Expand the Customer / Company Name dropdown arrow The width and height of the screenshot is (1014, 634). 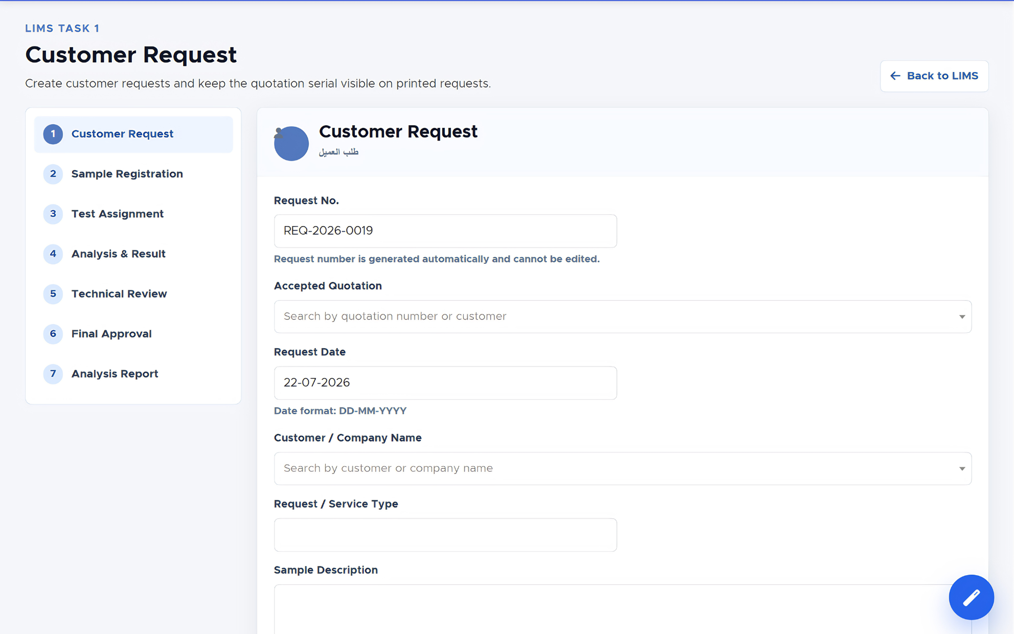coord(962,469)
